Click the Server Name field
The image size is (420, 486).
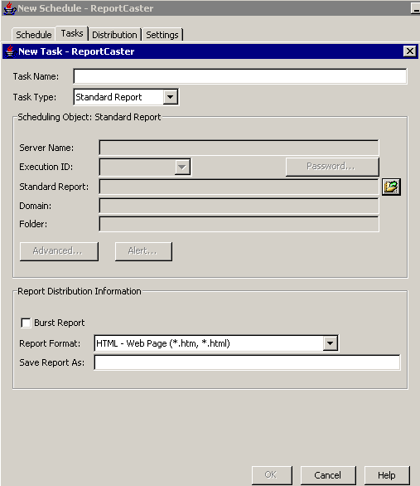239,148
